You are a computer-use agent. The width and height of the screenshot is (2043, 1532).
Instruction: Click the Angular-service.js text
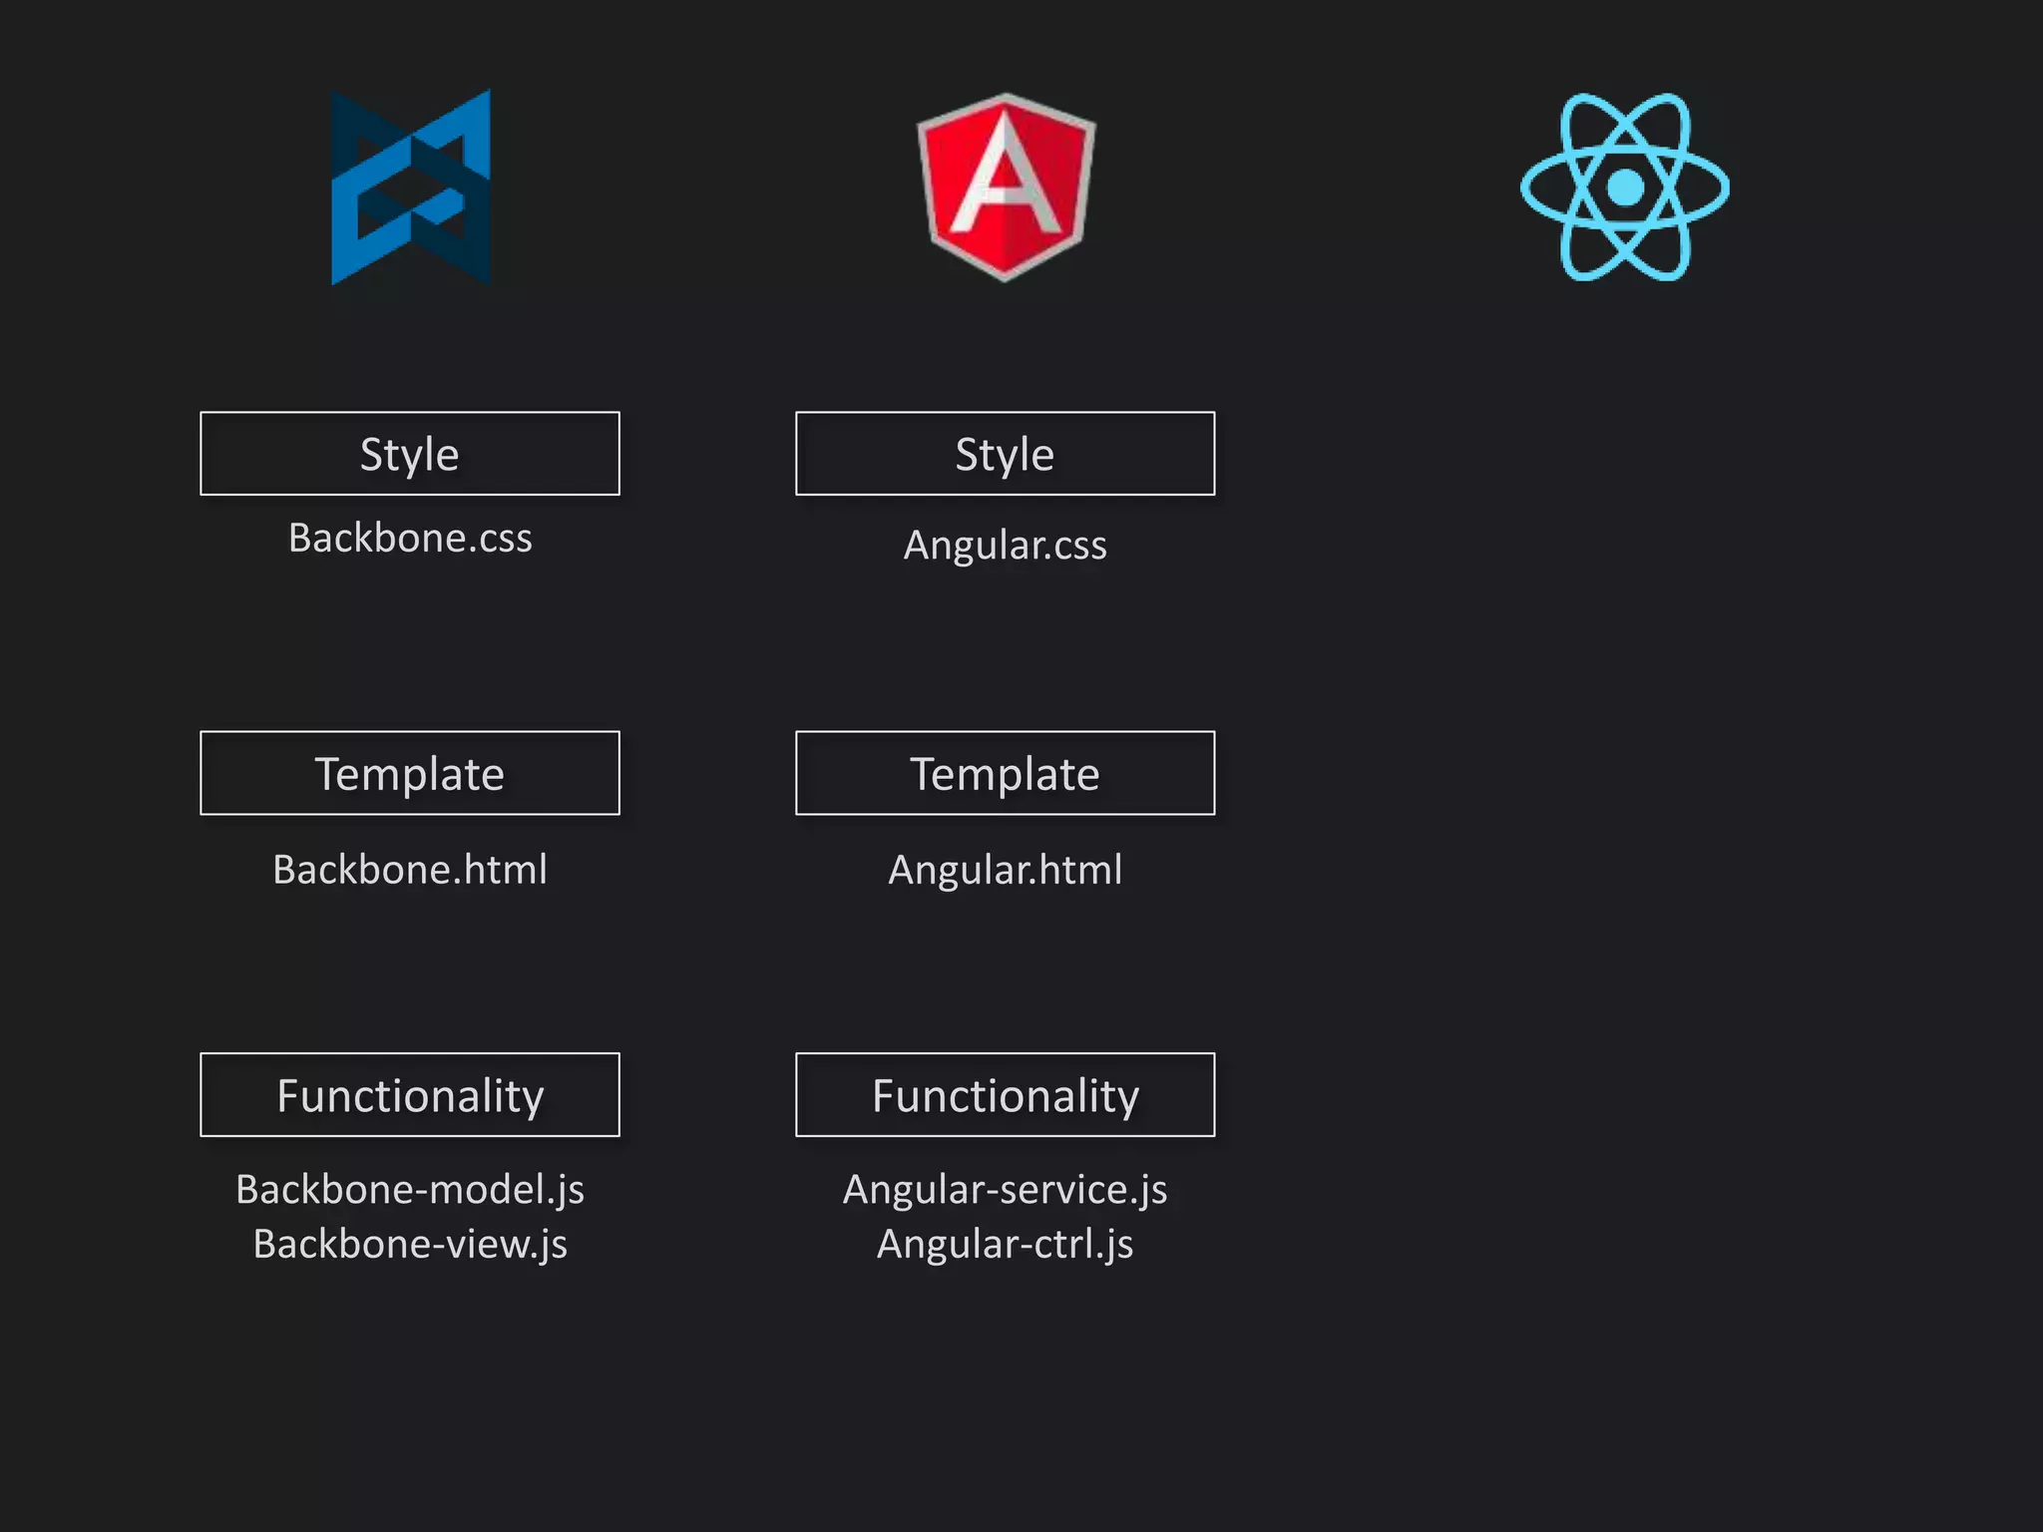pos(1005,1189)
